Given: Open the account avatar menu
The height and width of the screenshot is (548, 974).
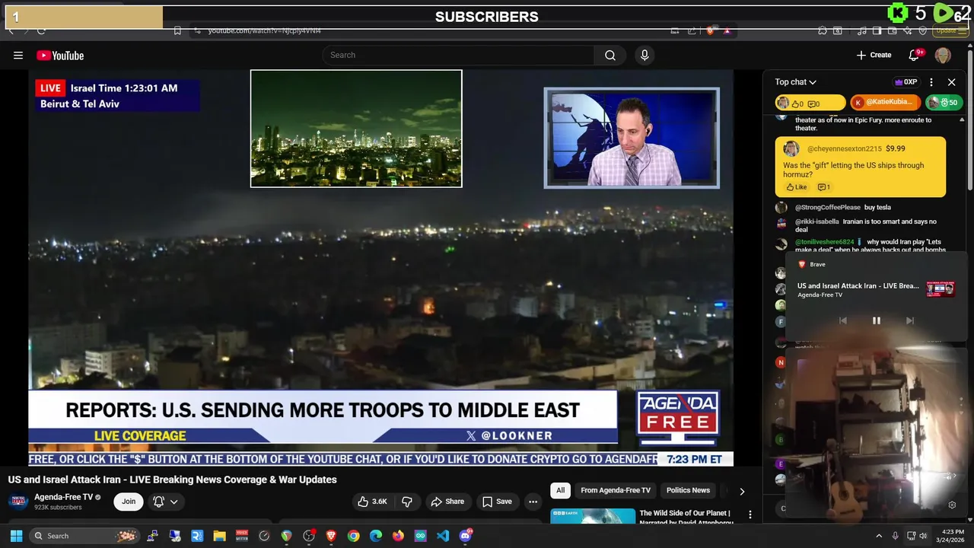Looking at the screenshot, I should click(943, 55).
